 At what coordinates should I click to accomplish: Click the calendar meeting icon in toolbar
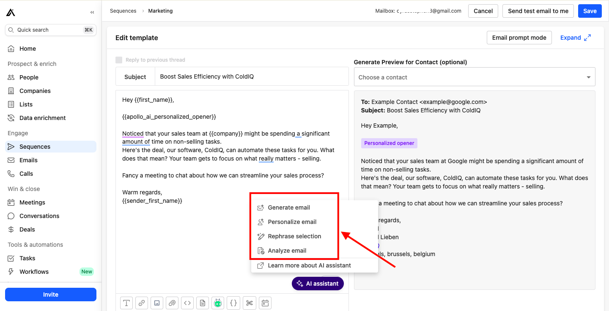[x=265, y=303]
